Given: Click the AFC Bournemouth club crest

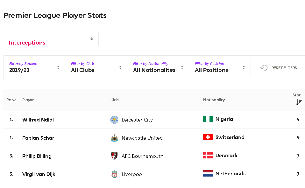Looking at the screenshot, I should [x=114, y=156].
